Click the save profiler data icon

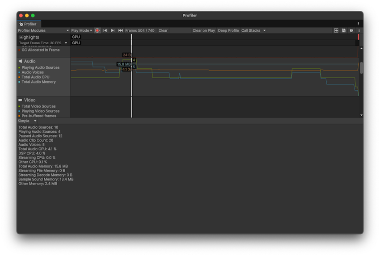(343, 30)
